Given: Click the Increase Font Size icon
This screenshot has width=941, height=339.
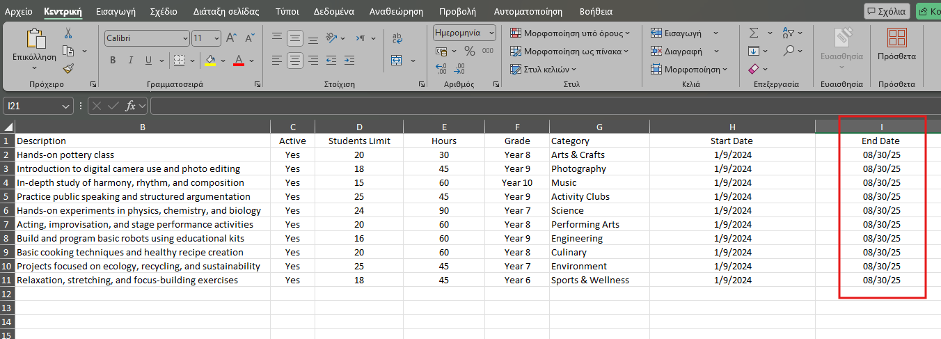Looking at the screenshot, I should click(232, 38).
